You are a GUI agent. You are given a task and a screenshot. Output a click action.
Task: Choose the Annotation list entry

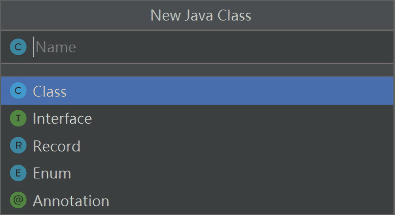pyautogui.click(x=71, y=201)
